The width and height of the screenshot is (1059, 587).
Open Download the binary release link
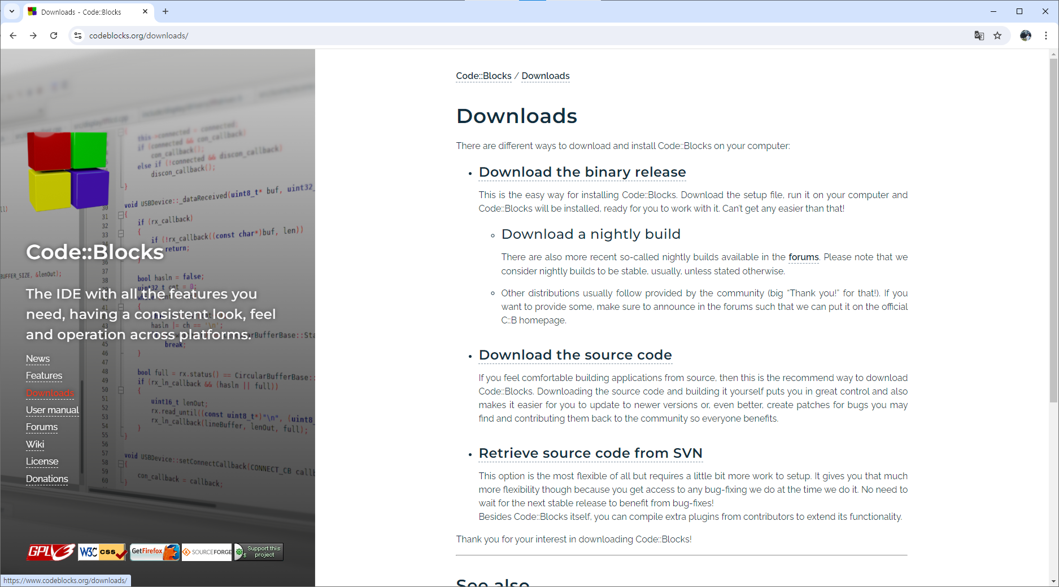pyautogui.click(x=582, y=172)
